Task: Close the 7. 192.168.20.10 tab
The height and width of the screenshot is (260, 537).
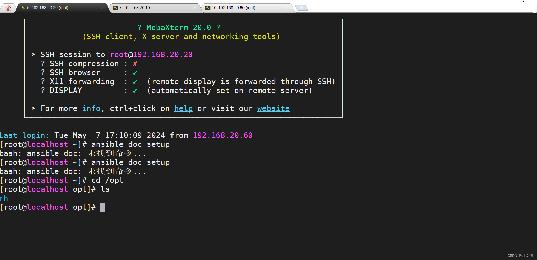Action: [x=194, y=8]
